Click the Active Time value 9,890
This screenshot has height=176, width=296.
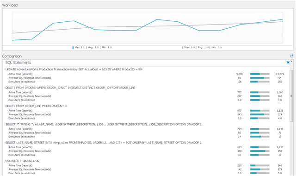(240, 74)
